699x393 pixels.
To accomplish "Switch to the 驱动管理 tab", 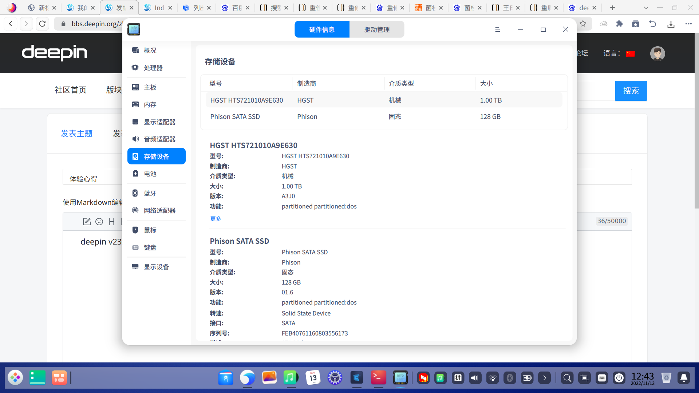I will point(376,29).
